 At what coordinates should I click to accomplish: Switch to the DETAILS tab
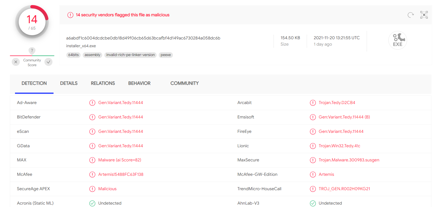(x=69, y=83)
